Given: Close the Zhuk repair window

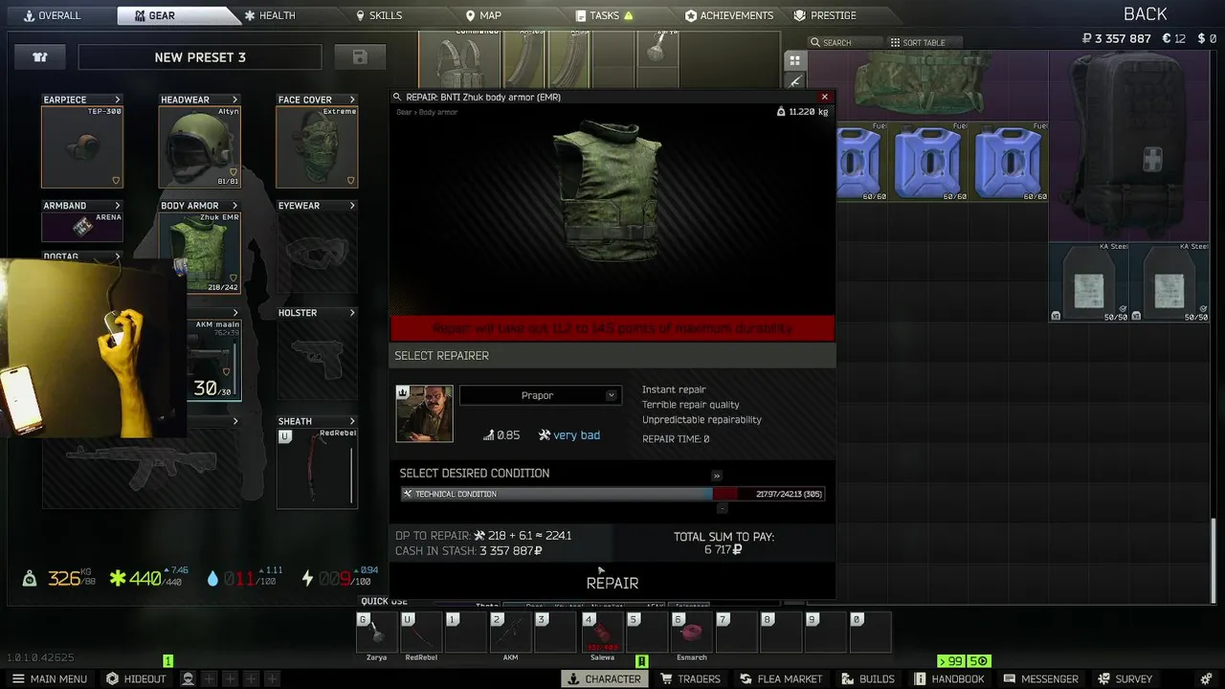Looking at the screenshot, I should pos(824,97).
